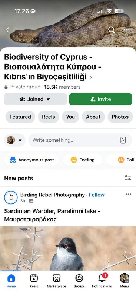Select the Featured tab chip

[20, 117]
